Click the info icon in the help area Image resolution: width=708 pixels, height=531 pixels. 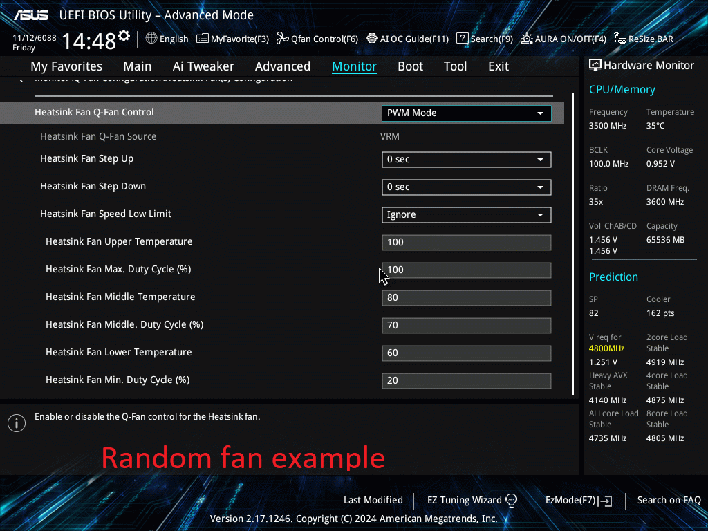[x=16, y=423]
